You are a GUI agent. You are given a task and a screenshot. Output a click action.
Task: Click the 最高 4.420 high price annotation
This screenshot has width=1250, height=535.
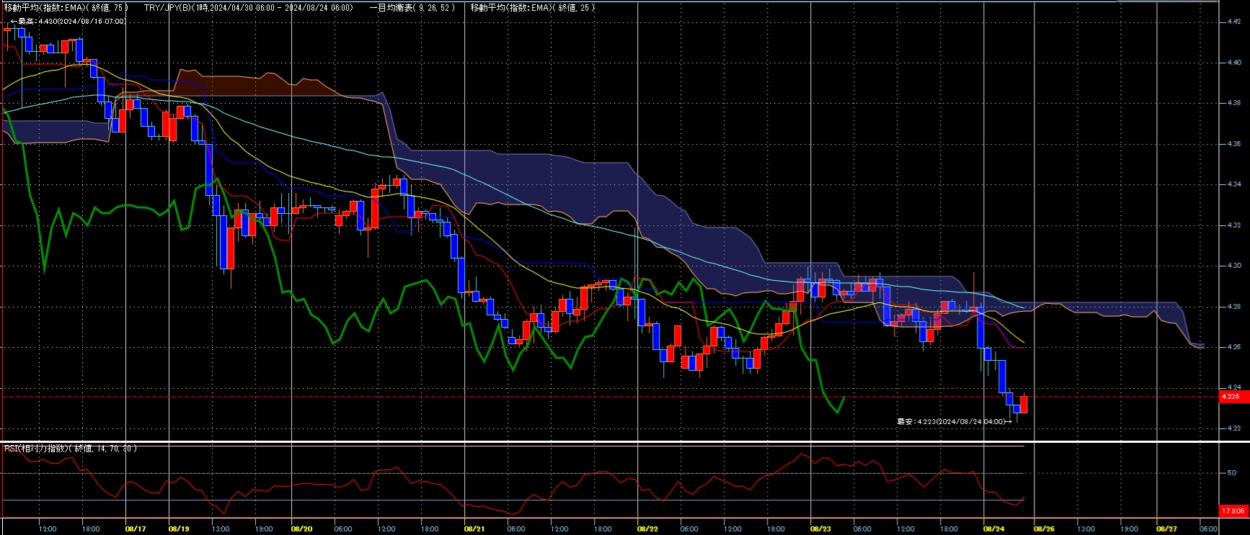tap(68, 22)
